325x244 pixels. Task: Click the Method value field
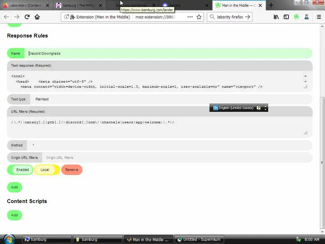click(x=169, y=145)
